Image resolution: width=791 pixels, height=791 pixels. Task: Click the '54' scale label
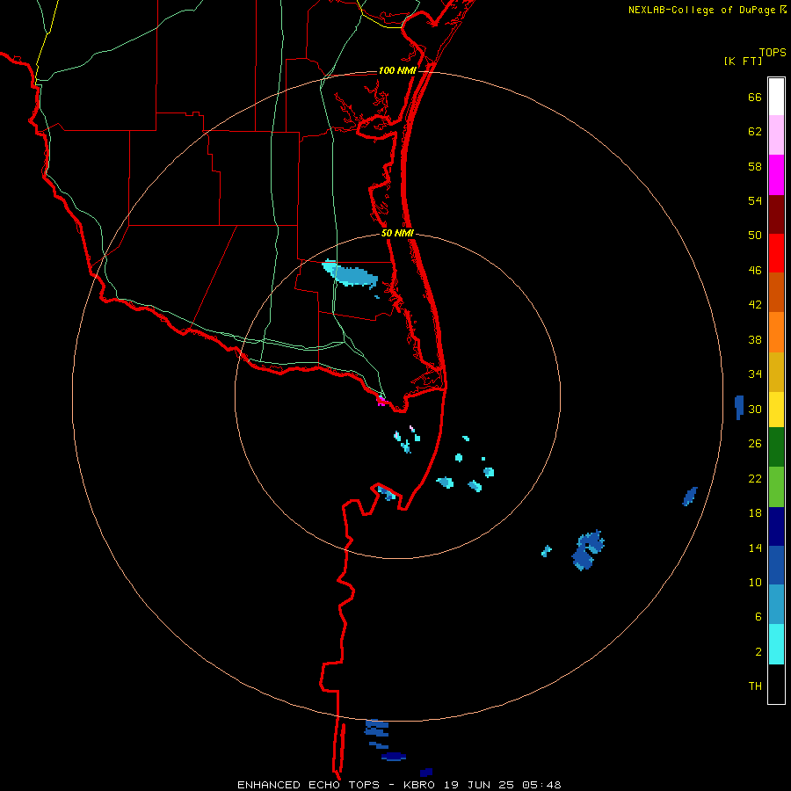(755, 200)
